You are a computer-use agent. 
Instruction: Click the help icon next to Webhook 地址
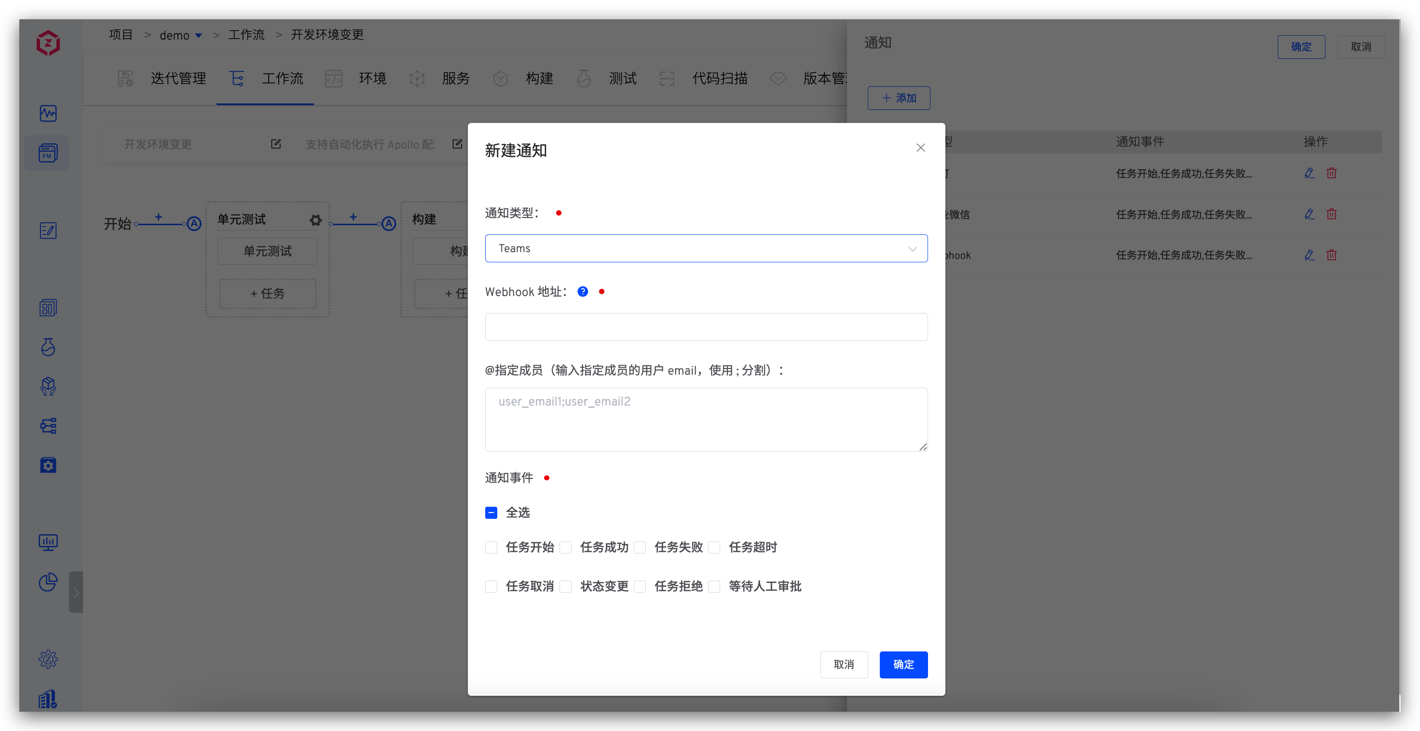tap(583, 292)
